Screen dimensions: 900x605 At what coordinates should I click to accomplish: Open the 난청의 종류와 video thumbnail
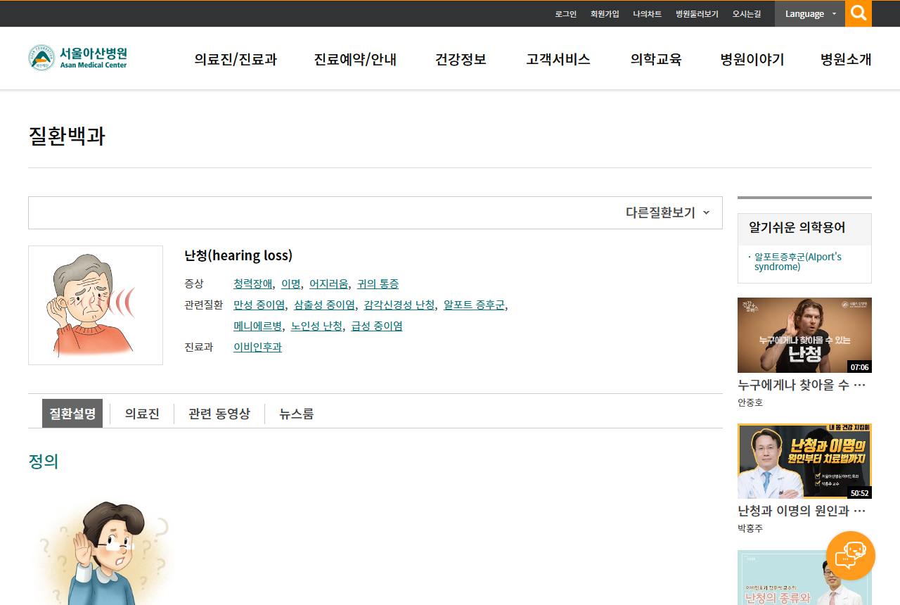coord(804,578)
